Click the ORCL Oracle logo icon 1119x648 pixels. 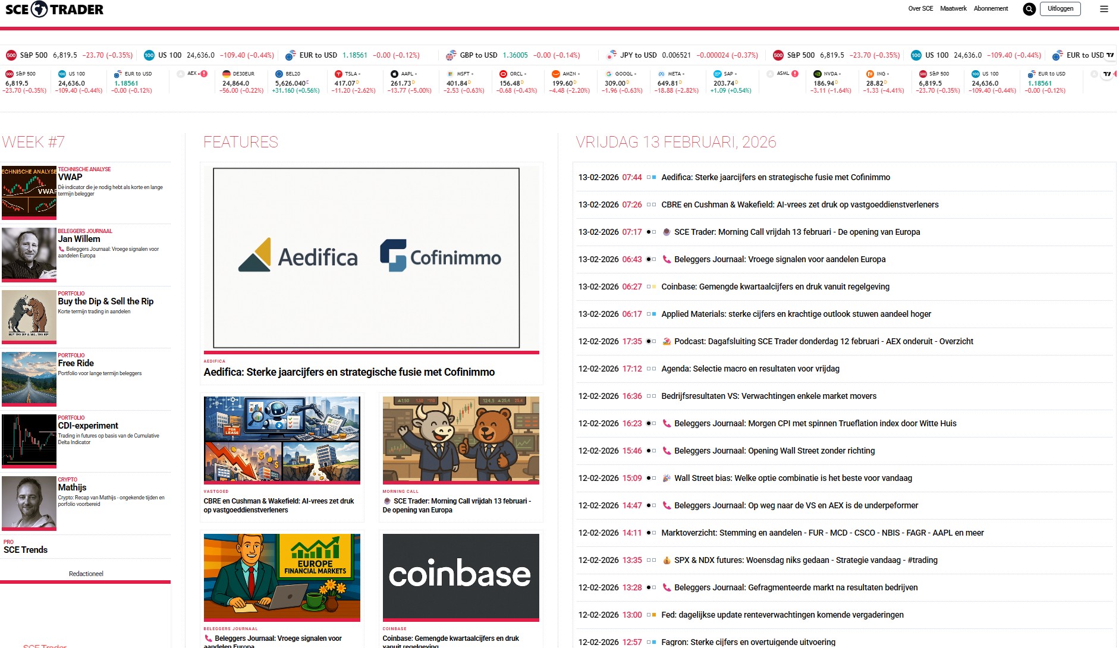tap(503, 74)
